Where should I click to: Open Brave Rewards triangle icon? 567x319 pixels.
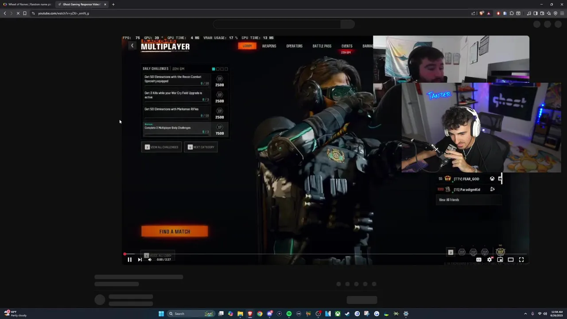pyautogui.click(x=489, y=13)
